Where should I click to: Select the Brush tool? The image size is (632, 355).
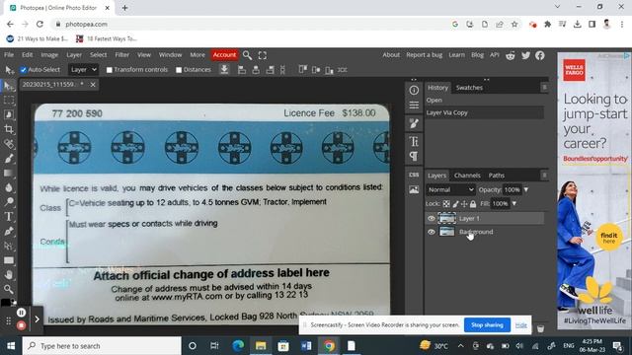(9, 159)
